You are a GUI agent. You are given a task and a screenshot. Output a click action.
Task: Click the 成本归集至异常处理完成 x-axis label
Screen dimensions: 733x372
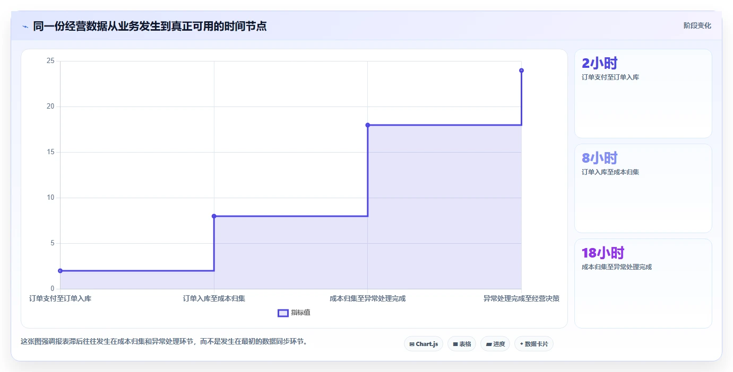click(x=367, y=298)
